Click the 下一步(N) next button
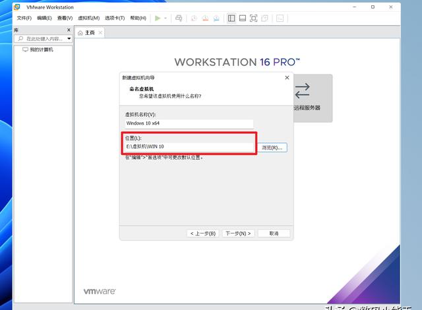The height and width of the screenshot is (310, 422). [238, 233]
